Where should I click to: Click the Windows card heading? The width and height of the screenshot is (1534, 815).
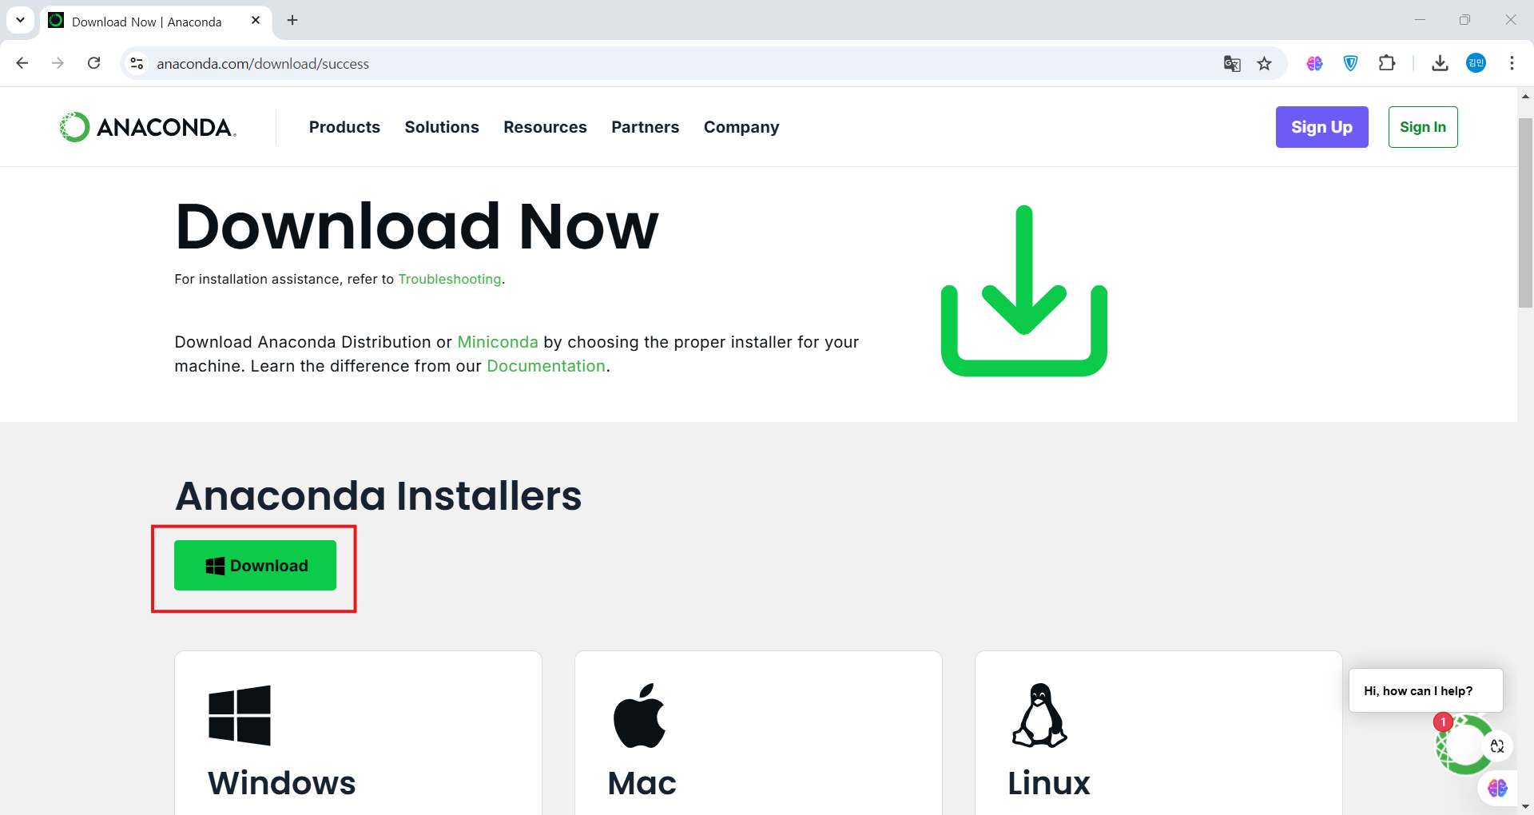coord(281,783)
